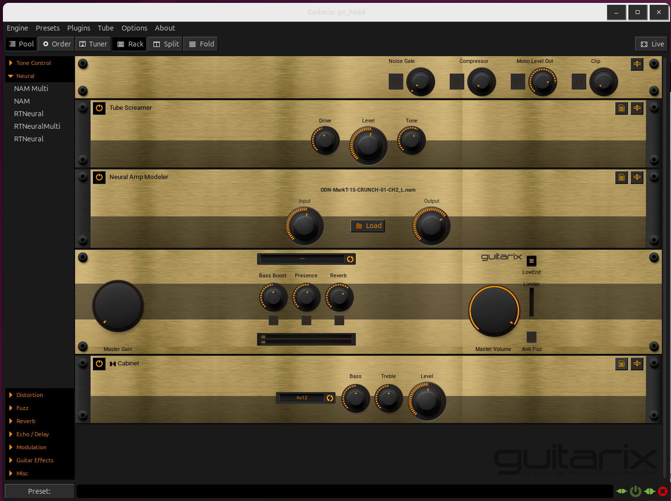Open the Plugins menu
The image size is (671, 501).
pos(78,28)
